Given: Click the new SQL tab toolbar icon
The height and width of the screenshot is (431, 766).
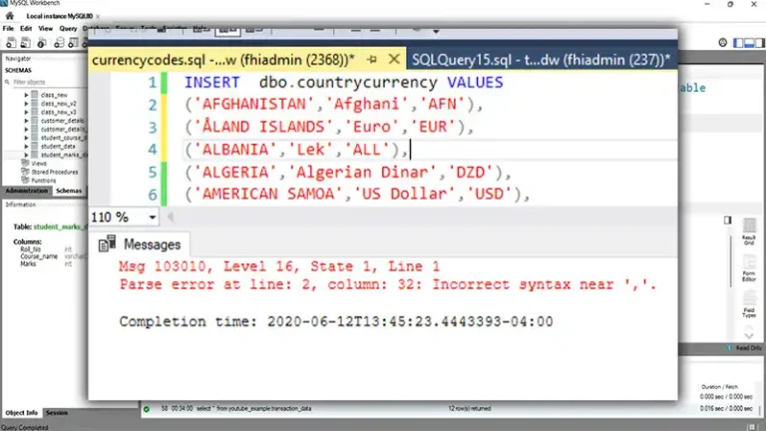Looking at the screenshot, I should (x=11, y=43).
